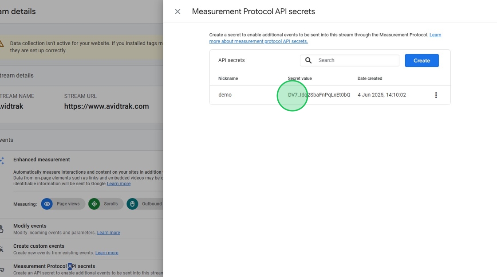Click the Page views chip label
The width and height of the screenshot is (497, 277).
tap(68, 204)
